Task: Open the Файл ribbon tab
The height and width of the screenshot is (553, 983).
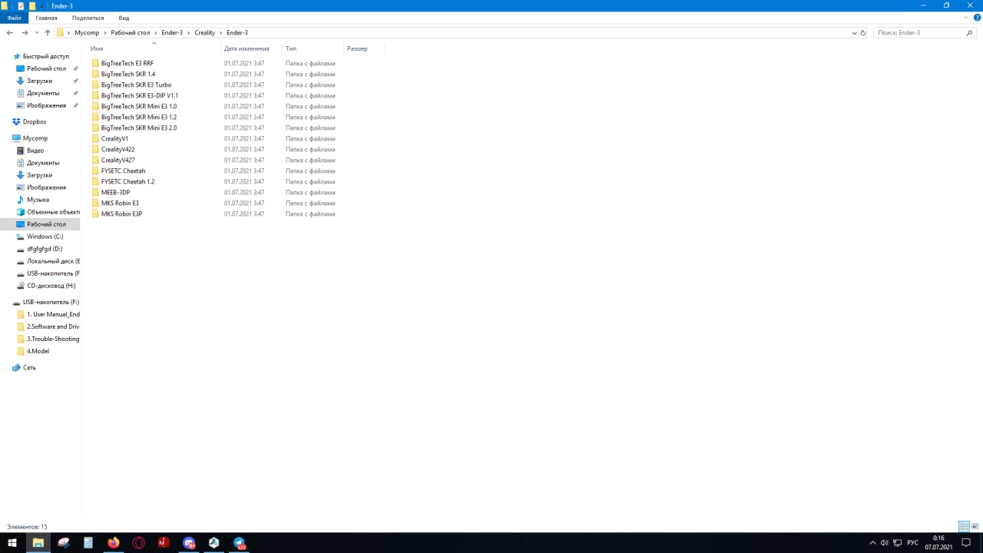Action: pos(14,18)
